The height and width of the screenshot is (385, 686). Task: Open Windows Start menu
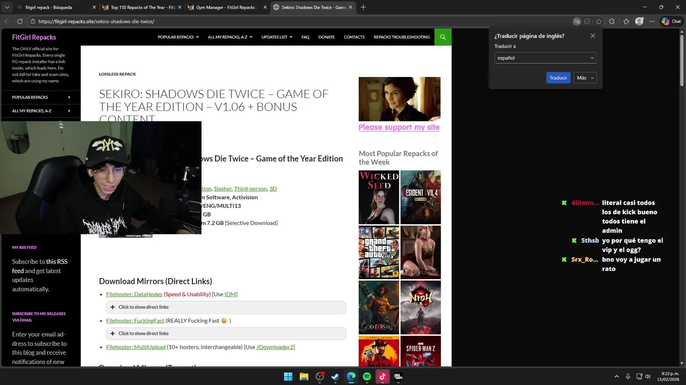pyautogui.click(x=288, y=376)
